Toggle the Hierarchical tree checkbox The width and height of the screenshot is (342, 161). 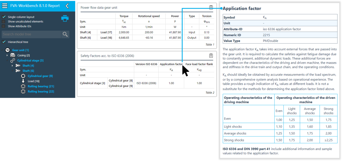tap(4, 42)
